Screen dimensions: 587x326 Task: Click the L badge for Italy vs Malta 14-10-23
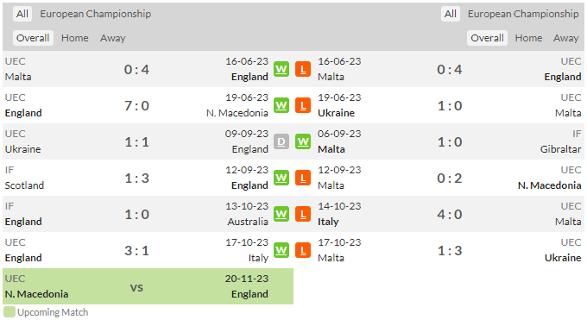(x=303, y=214)
